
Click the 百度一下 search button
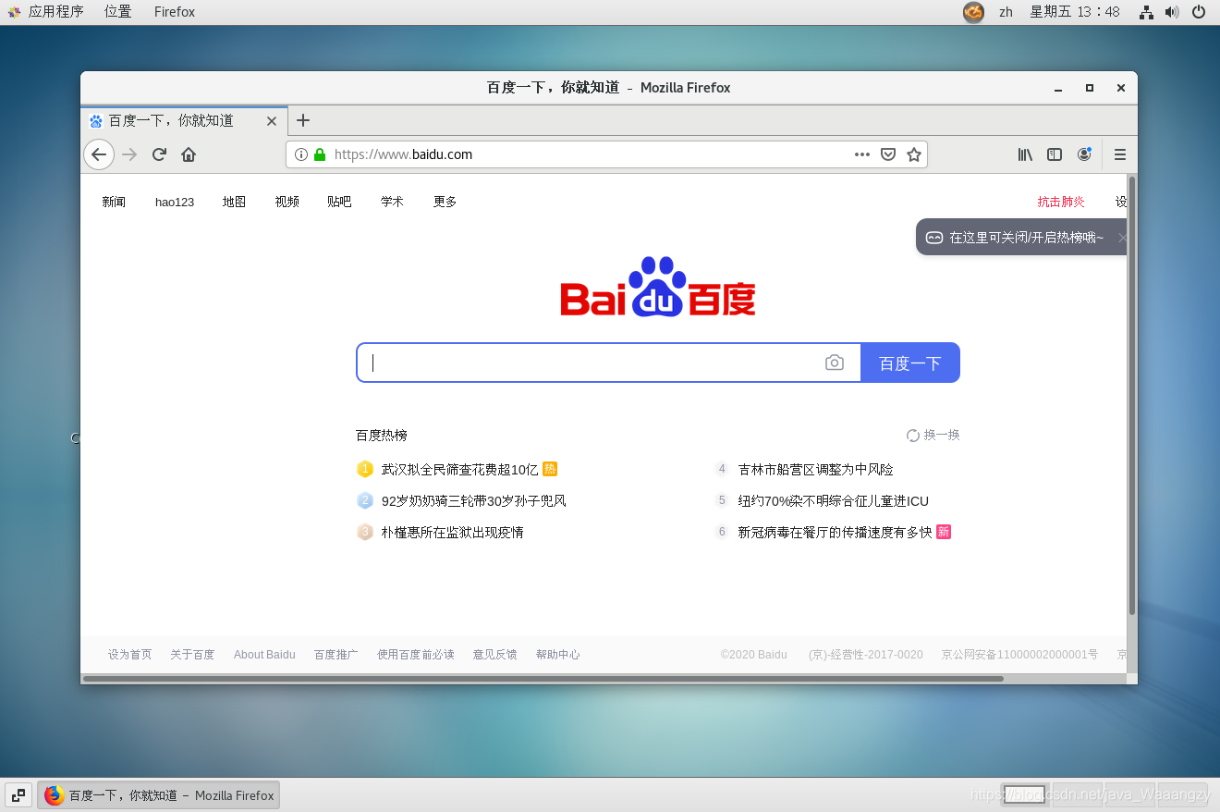(x=910, y=363)
